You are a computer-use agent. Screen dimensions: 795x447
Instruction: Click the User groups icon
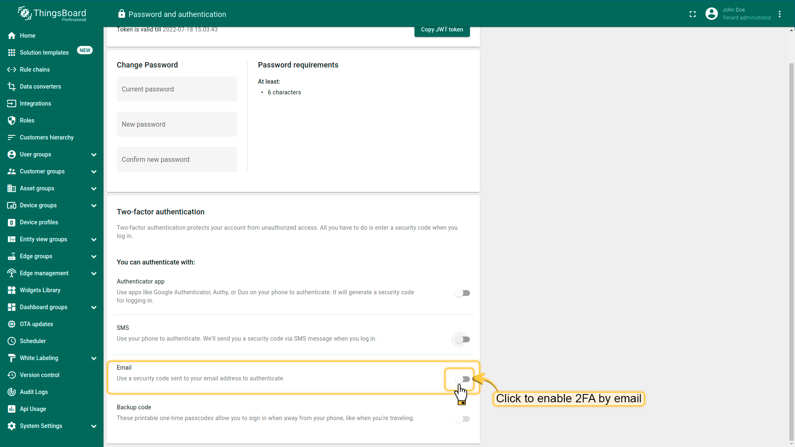pos(12,154)
